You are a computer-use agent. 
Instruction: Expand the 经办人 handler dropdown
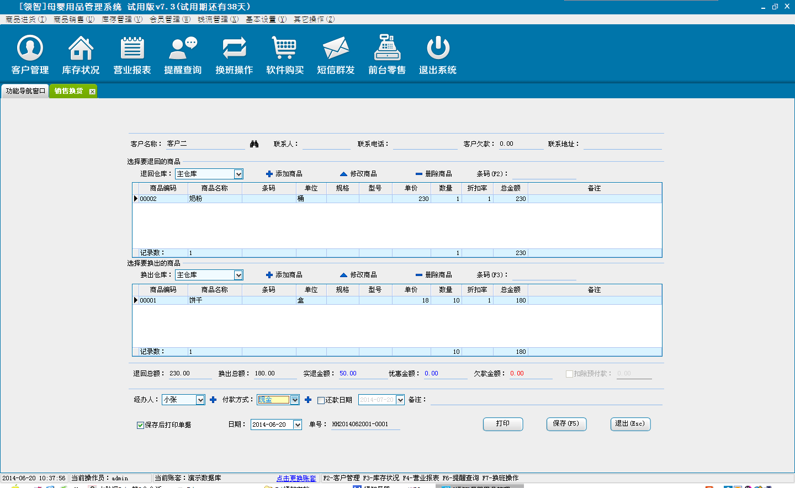pos(200,400)
